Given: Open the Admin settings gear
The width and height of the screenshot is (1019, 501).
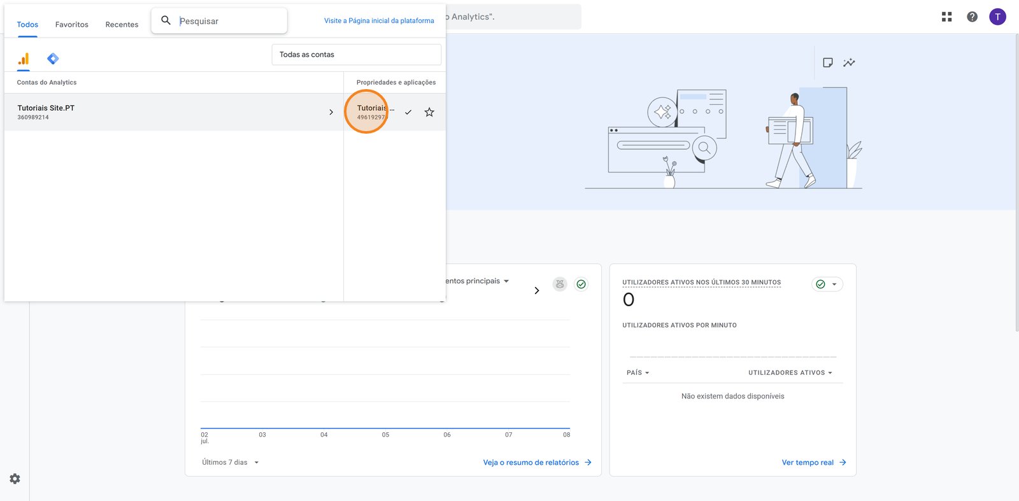Looking at the screenshot, I should pyautogui.click(x=15, y=479).
